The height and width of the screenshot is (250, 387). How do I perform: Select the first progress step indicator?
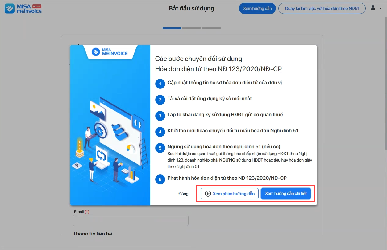click(172, 28)
